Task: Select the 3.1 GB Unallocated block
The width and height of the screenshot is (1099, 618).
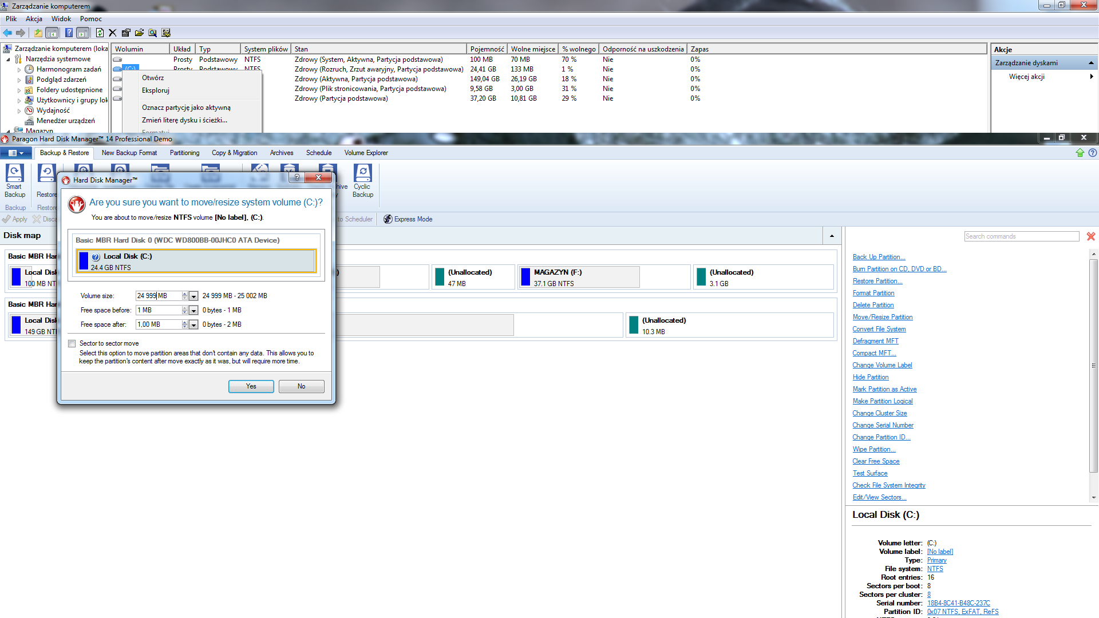Action: (x=763, y=277)
